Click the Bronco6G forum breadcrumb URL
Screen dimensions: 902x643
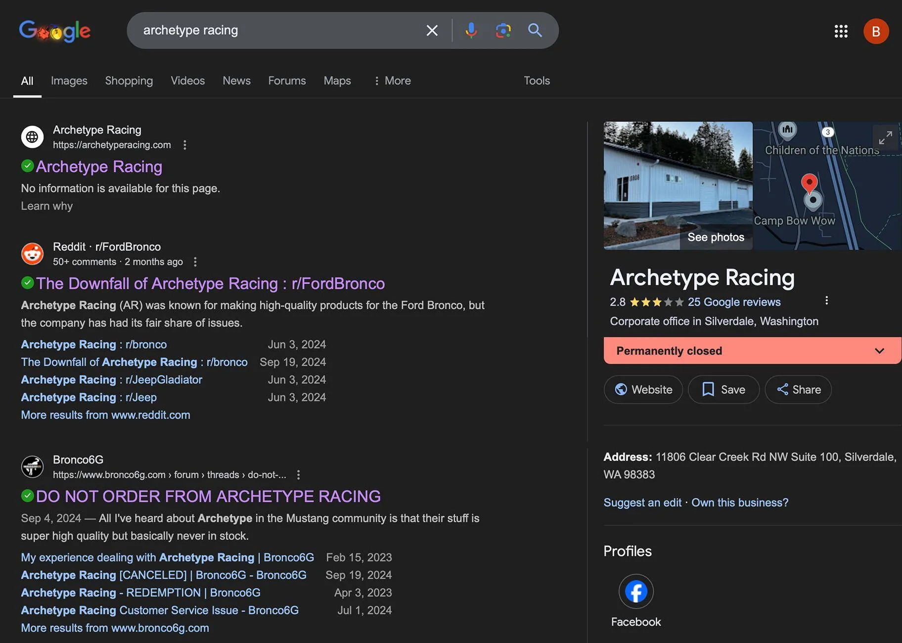pos(170,475)
